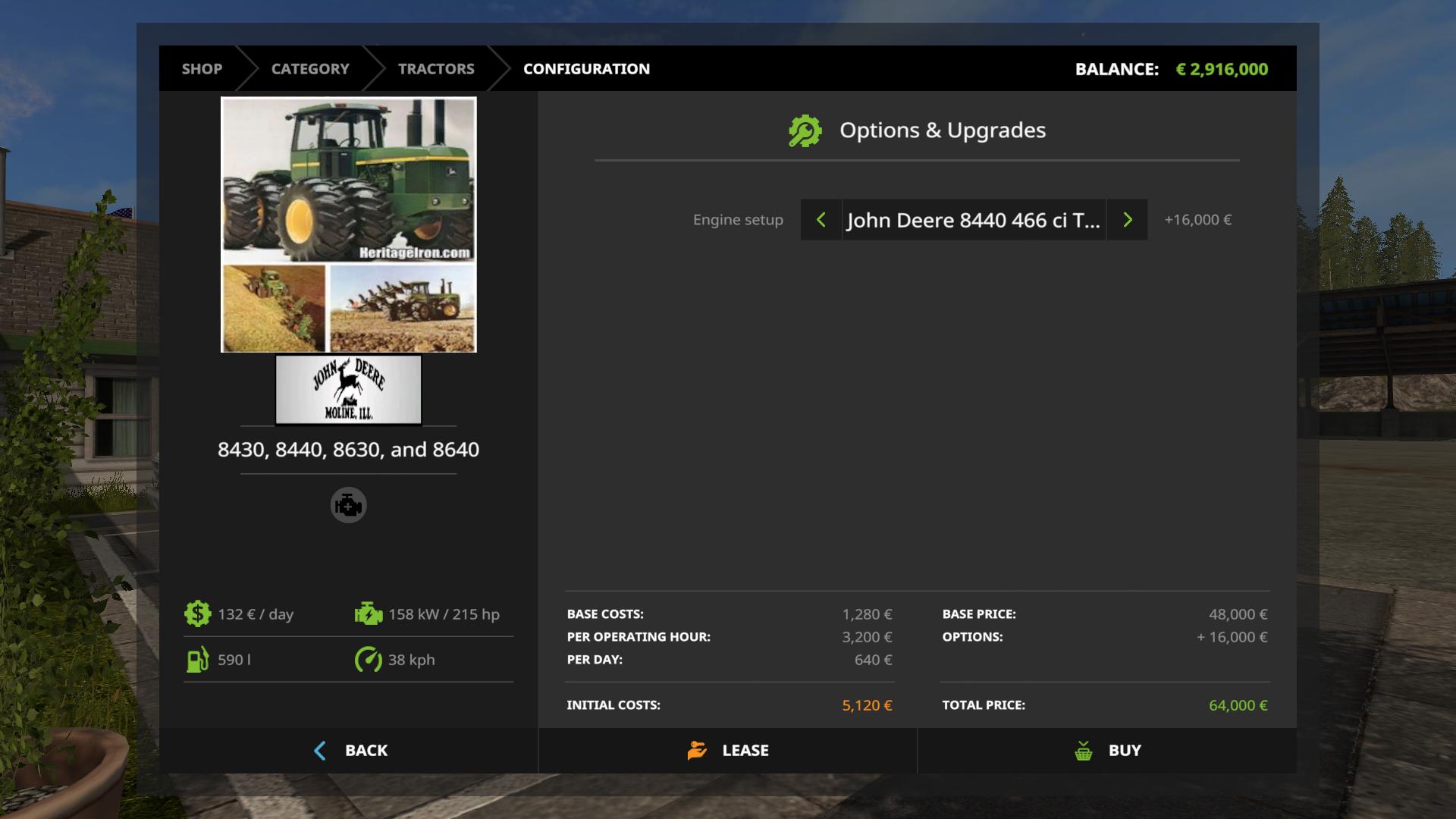Open the engine setup selection field
1456x819 pixels.
click(x=974, y=220)
